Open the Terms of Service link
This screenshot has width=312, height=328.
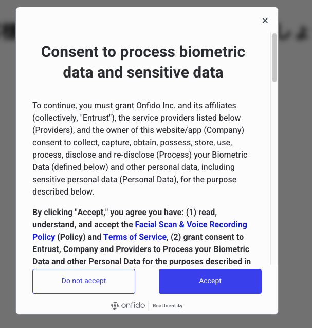click(135, 237)
